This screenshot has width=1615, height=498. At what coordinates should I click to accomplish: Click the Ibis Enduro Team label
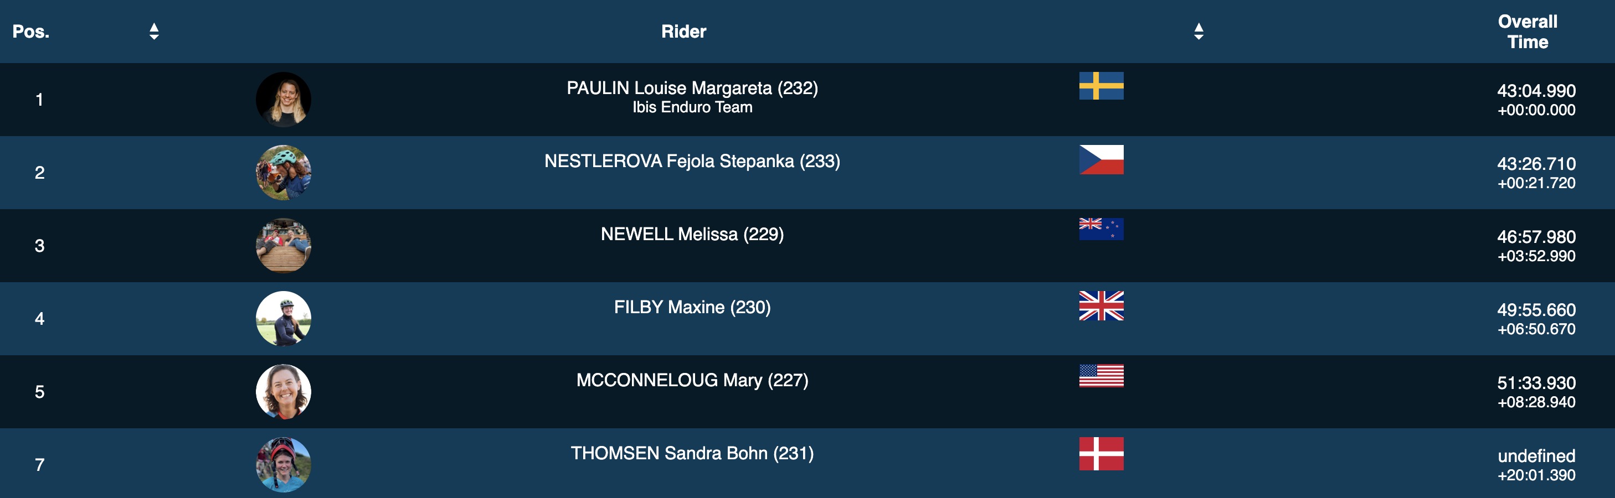click(692, 108)
